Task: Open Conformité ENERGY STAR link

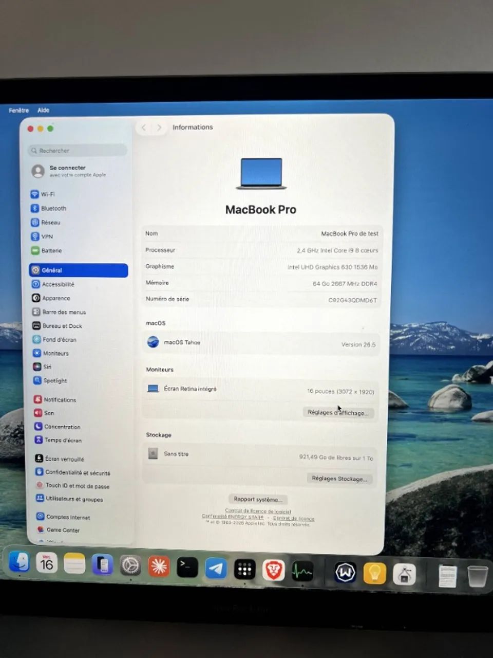Action: coord(233,517)
